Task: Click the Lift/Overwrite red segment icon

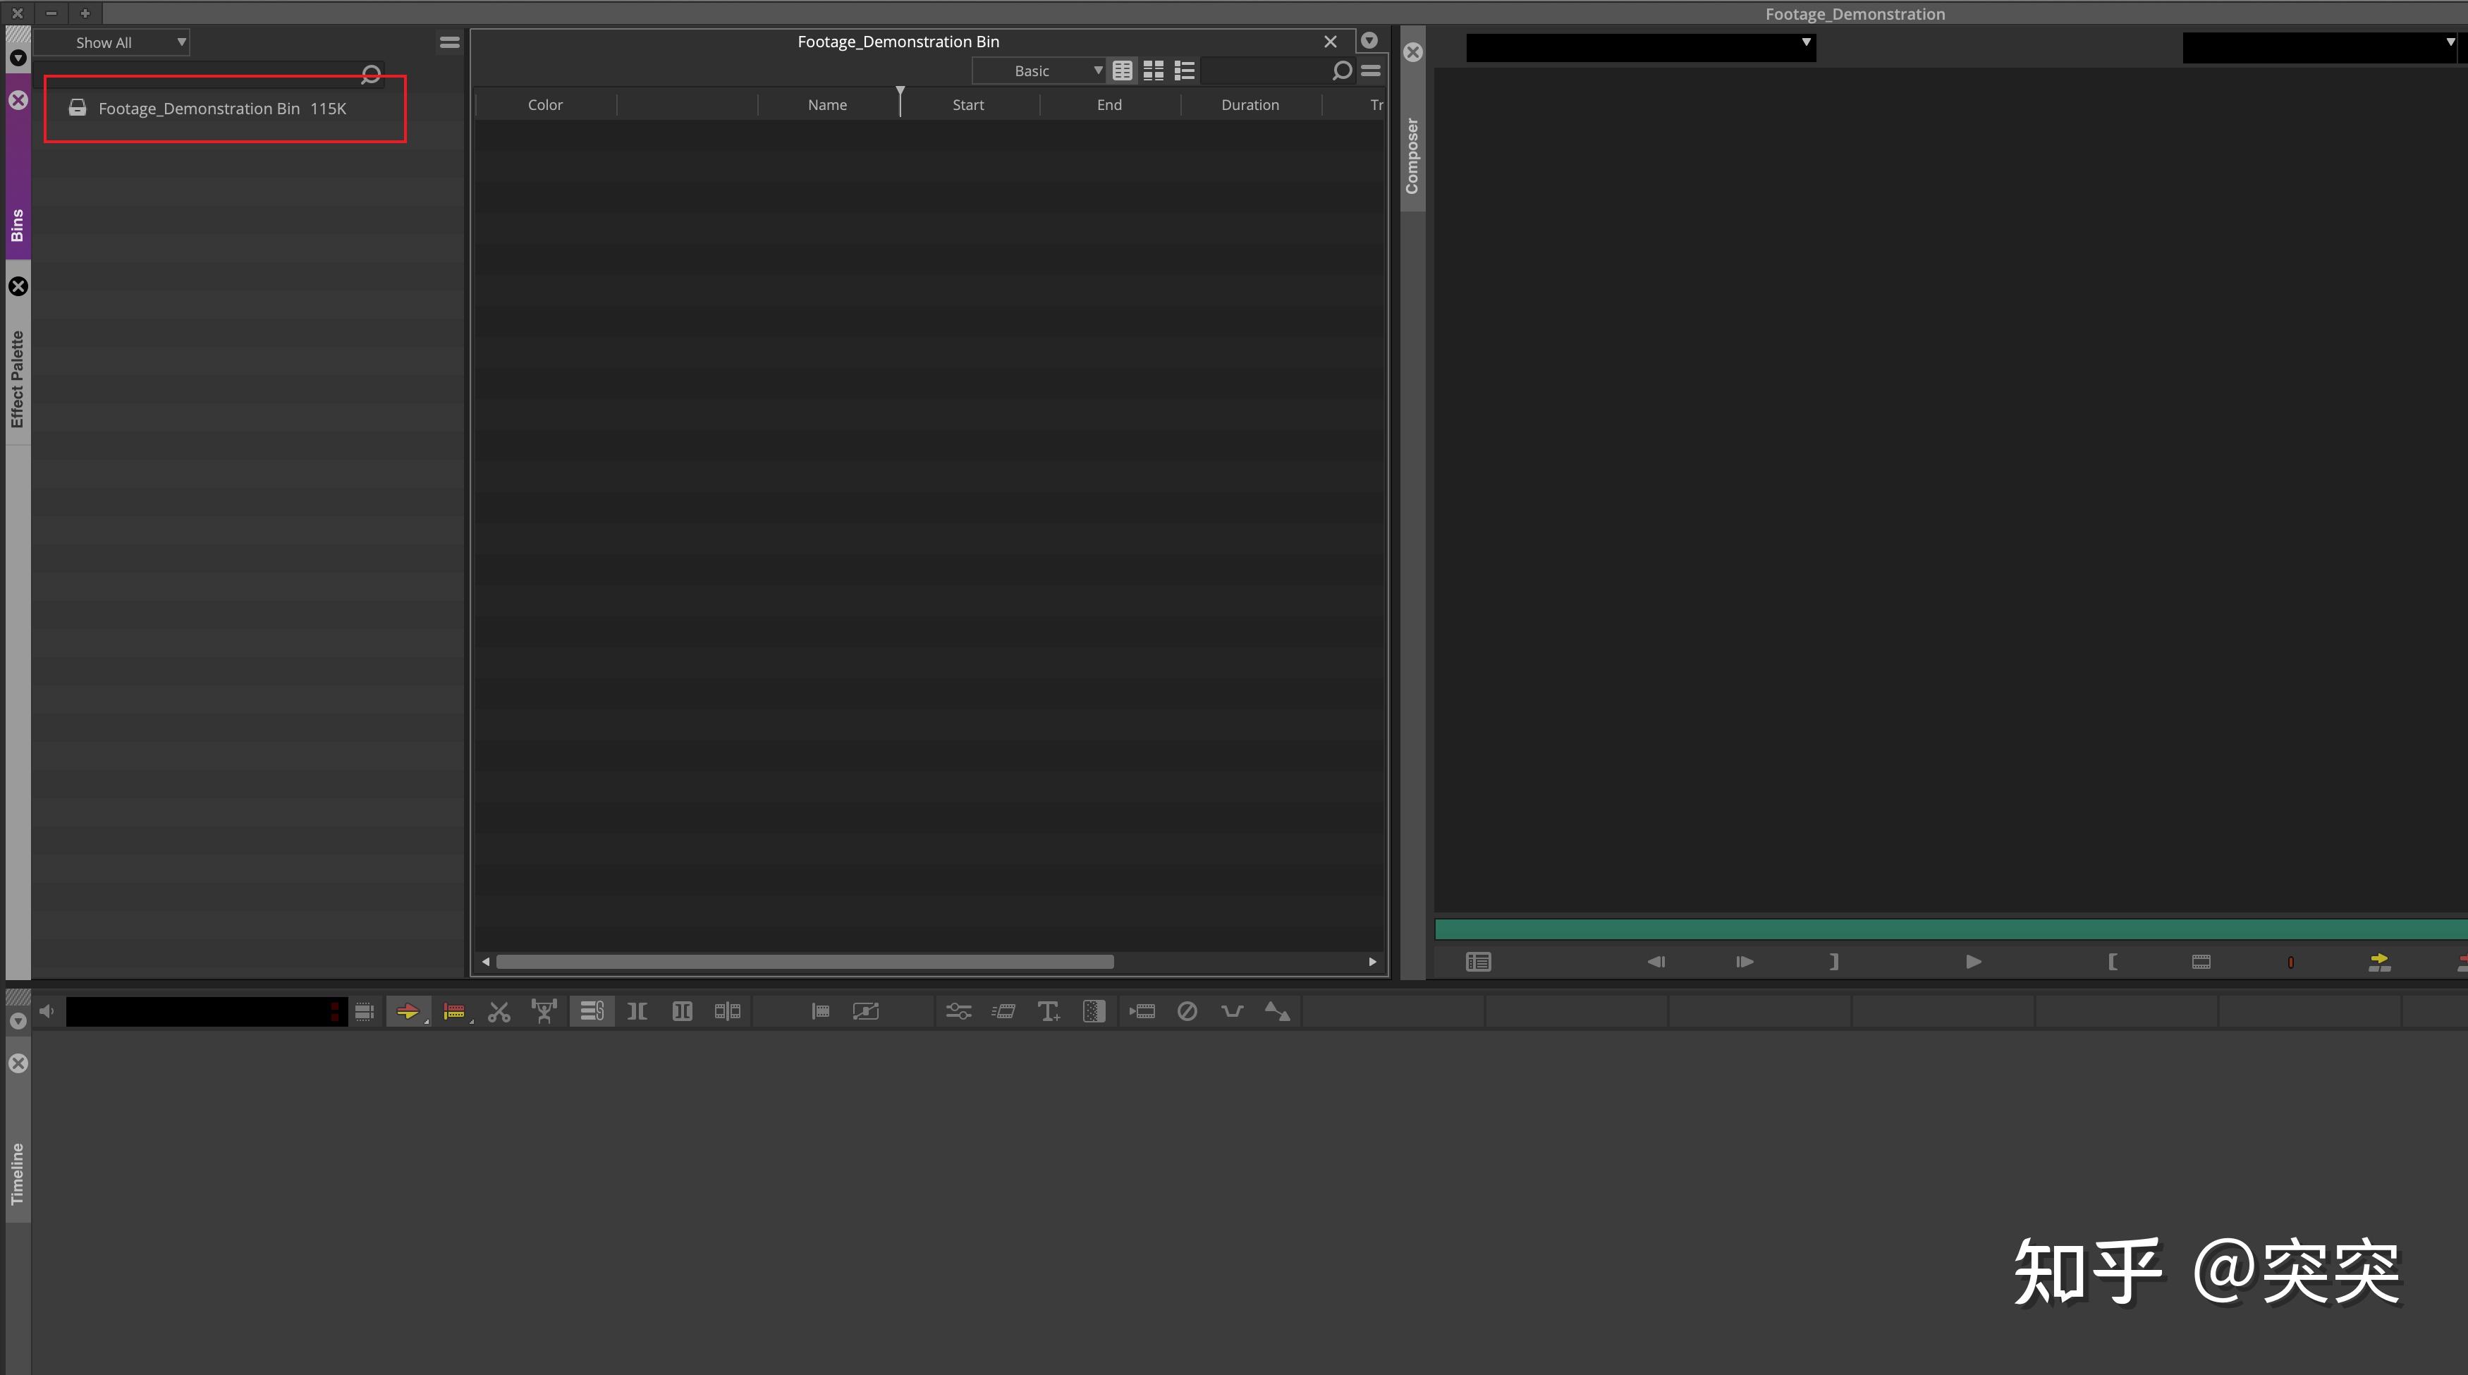Action: point(454,1011)
